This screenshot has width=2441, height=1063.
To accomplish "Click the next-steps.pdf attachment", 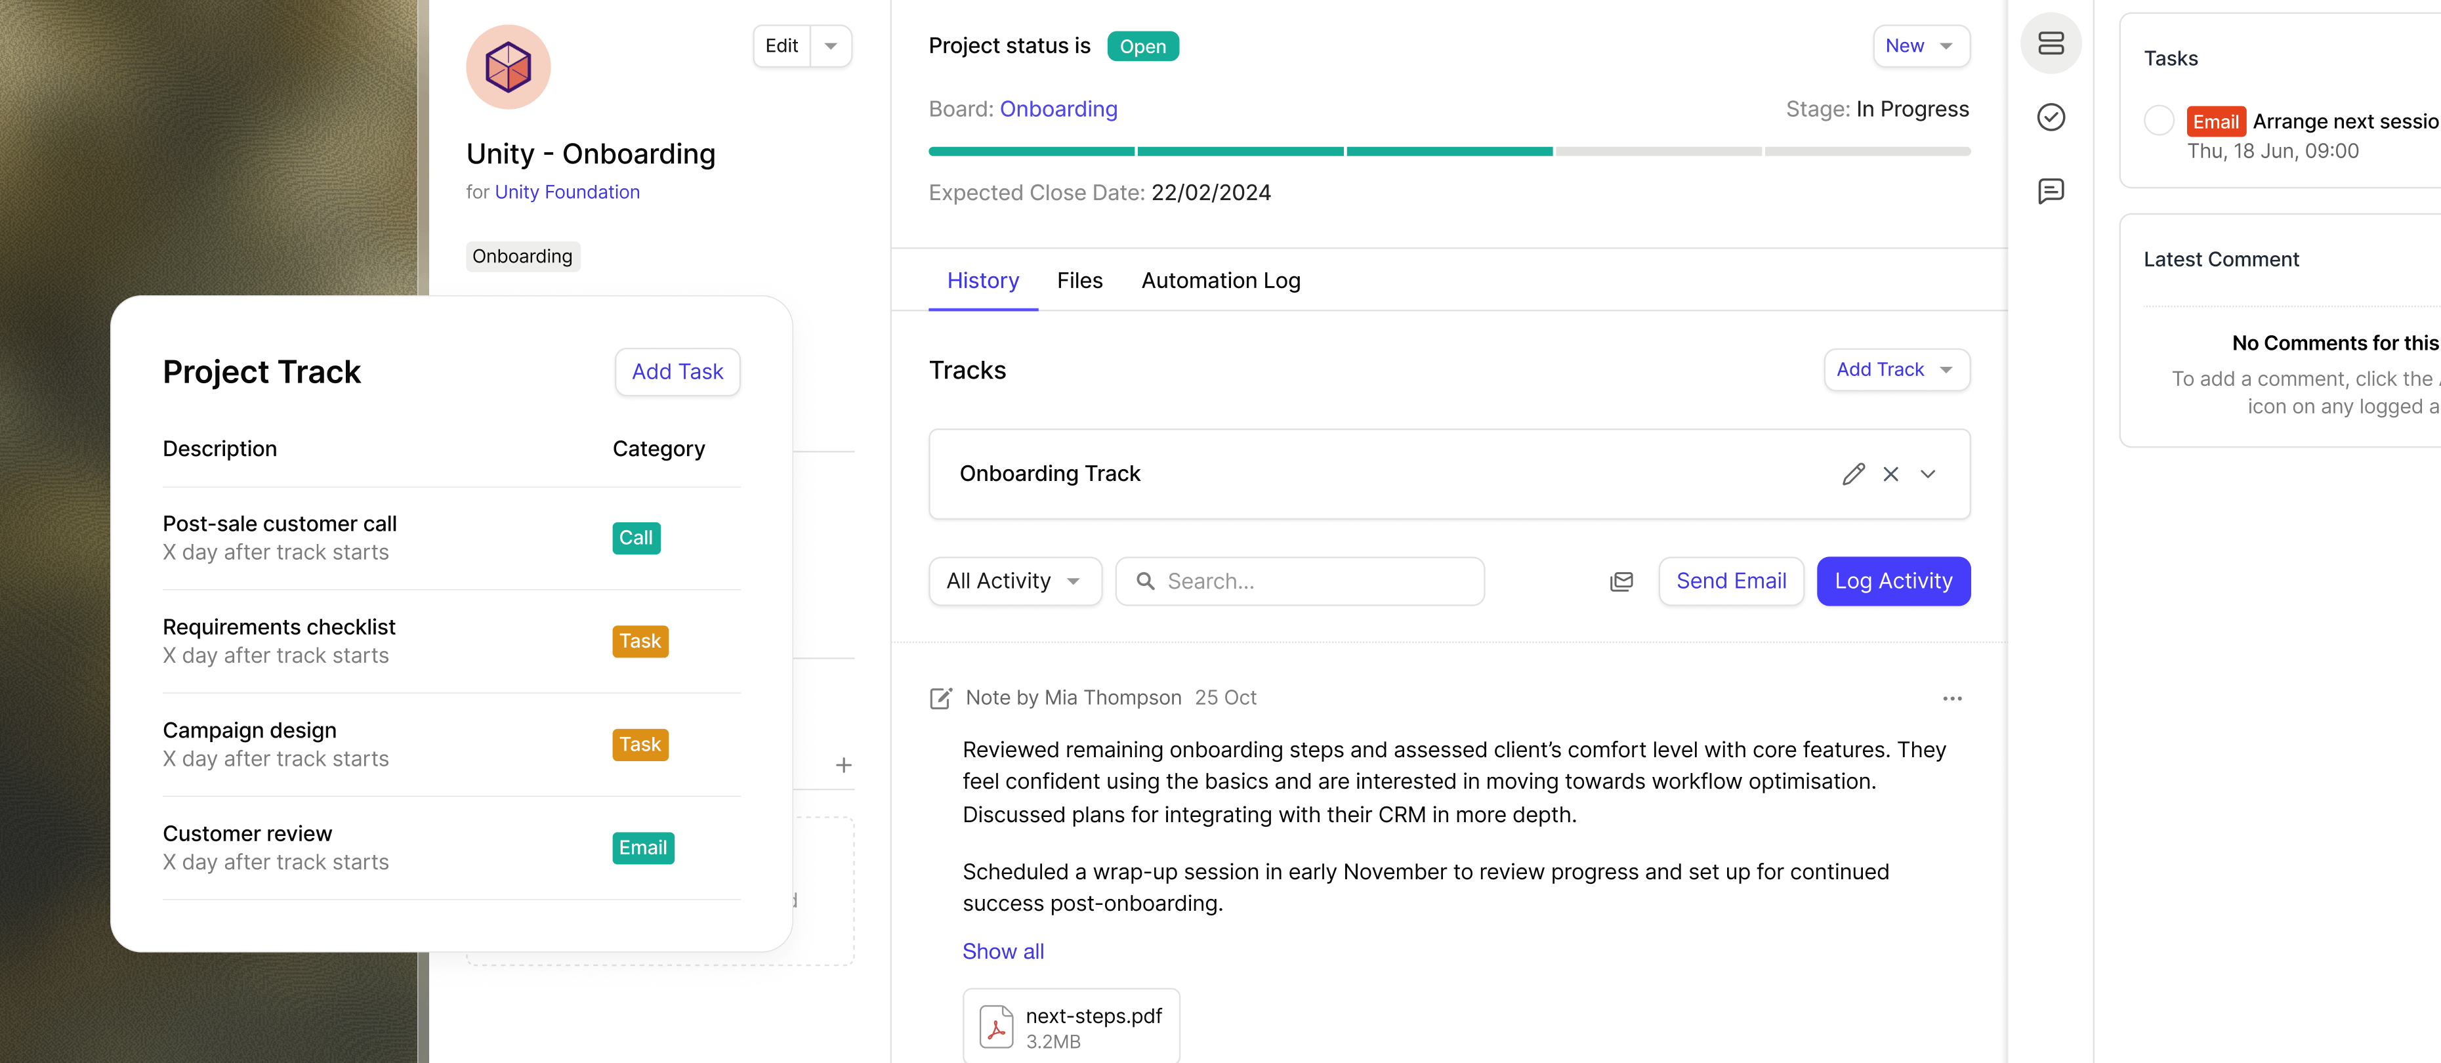I will tap(1071, 1027).
